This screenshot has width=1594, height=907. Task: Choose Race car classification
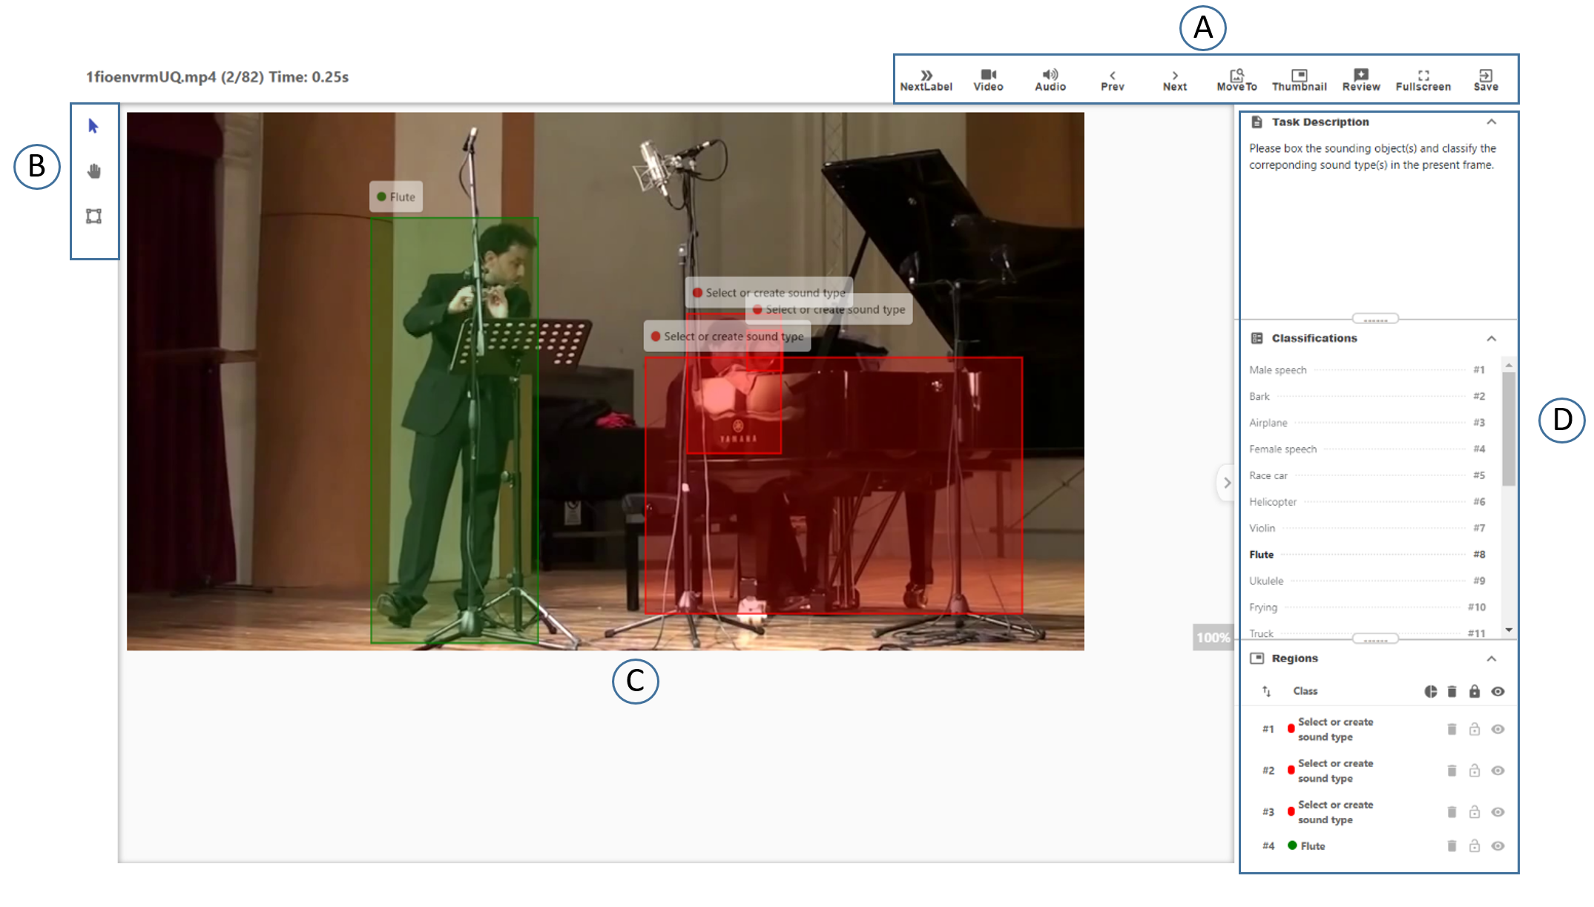[x=1367, y=475]
